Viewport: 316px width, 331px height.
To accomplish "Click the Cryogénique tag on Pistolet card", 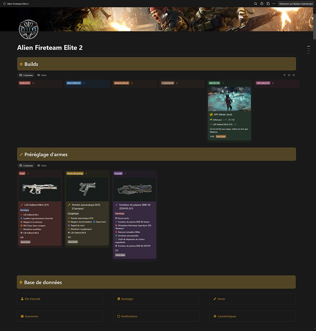I will pyautogui.click(x=73, y=214).
